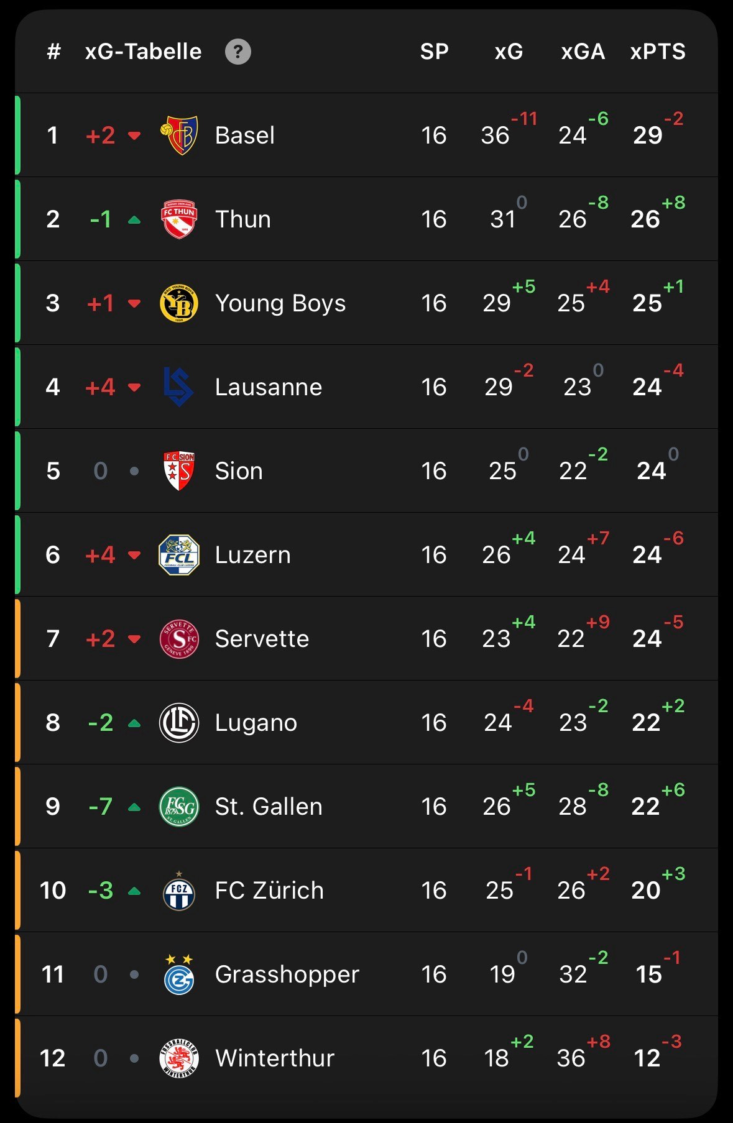Click the Grasshopper logo with two stars
The width and height of the screenshot is (733, 1123).
(x=180, y=974)
